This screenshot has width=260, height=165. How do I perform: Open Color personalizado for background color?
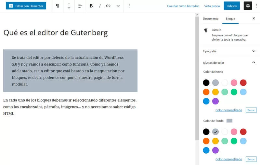(229, 159)
